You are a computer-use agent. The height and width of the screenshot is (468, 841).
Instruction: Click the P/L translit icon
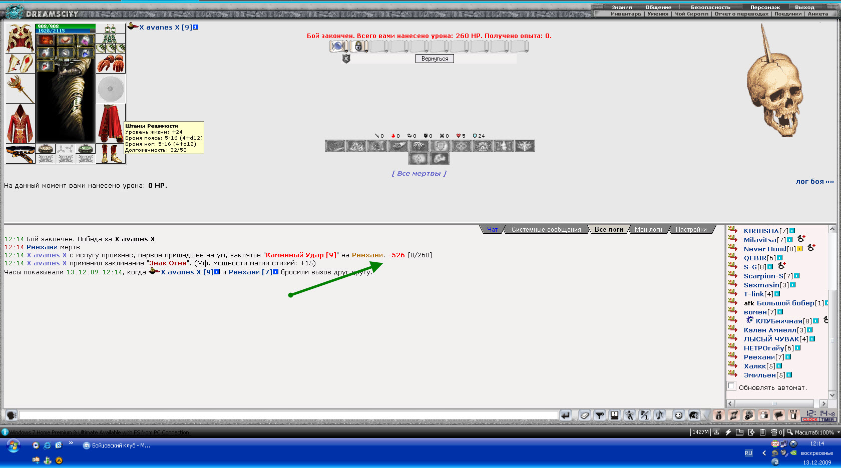coord(644,415)
